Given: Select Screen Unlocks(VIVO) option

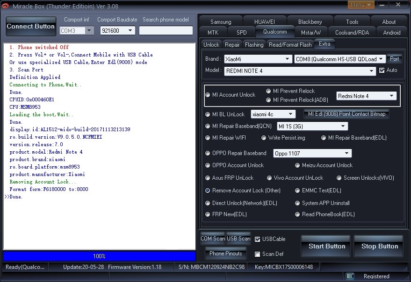Looking at the screenshot, I should tap(339, 178).
